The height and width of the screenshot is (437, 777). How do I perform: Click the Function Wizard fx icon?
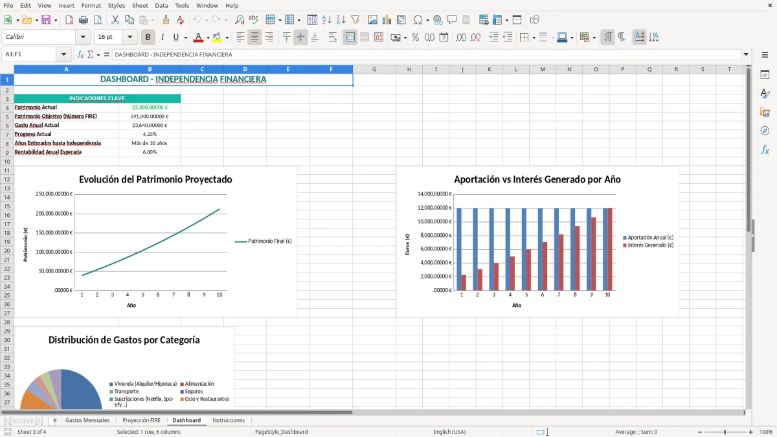tap(81, 55)
